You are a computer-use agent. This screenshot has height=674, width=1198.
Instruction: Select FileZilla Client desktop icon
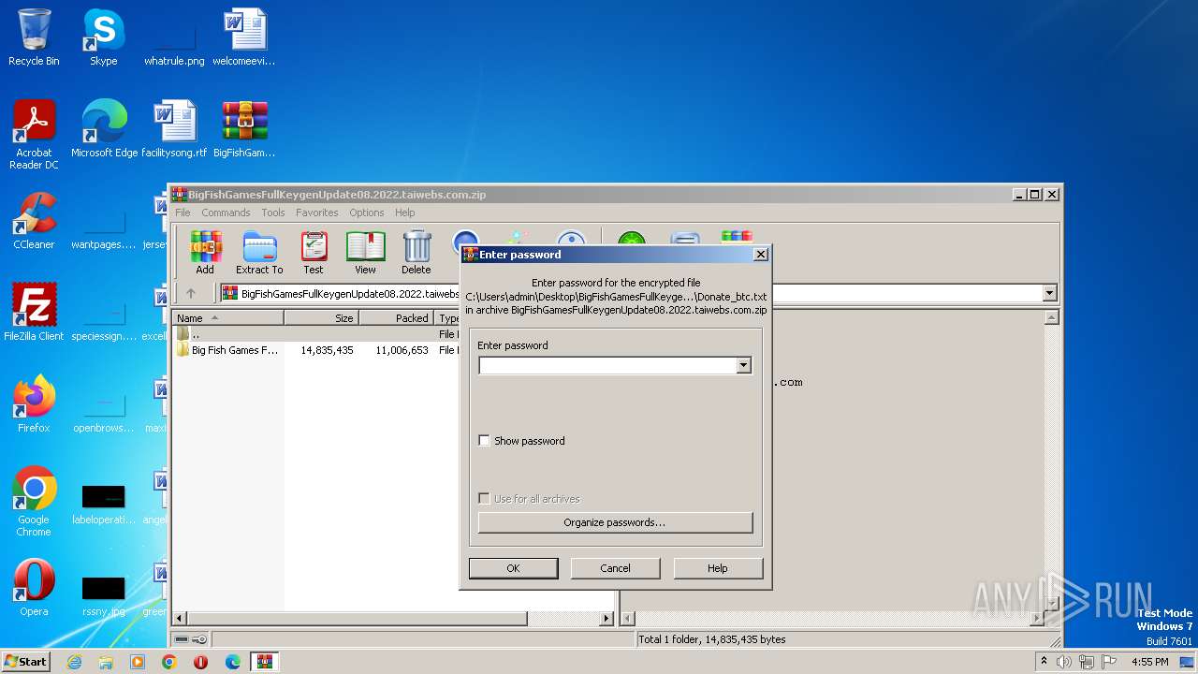tap(34, 313)
